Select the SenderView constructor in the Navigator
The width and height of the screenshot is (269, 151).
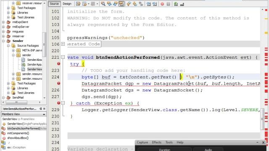[x=27, y=124]
